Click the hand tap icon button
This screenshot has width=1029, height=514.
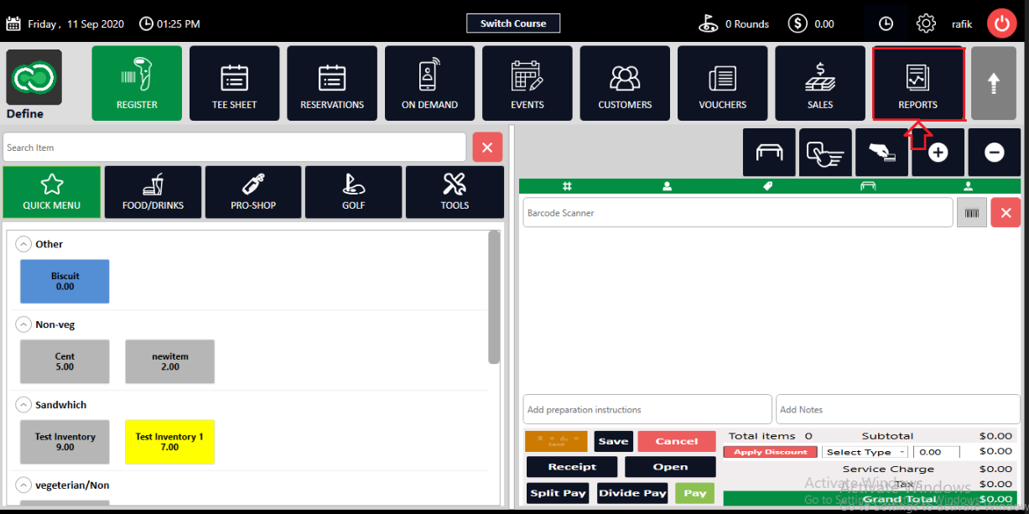click(x=825, y=153)
